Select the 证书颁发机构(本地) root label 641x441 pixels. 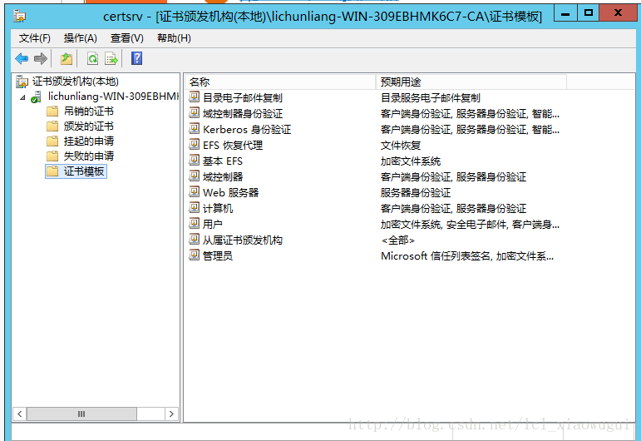pos(75,82)
